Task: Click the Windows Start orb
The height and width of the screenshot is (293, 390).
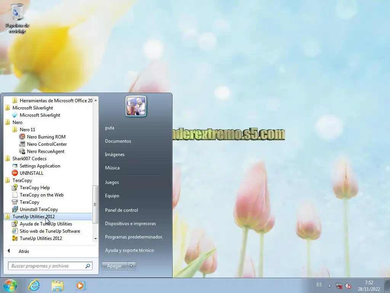Action: coord(10,285)
